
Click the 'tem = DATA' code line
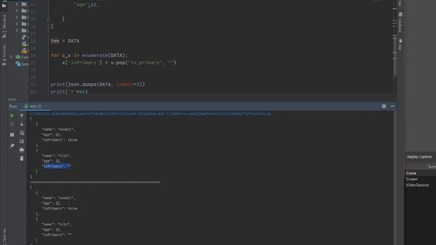tap(65, 41)
